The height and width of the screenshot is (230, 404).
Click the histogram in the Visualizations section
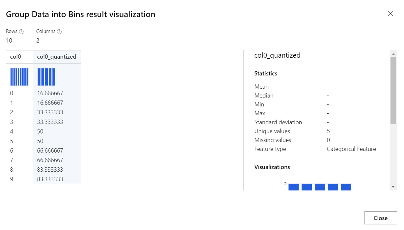pos(319,187)
